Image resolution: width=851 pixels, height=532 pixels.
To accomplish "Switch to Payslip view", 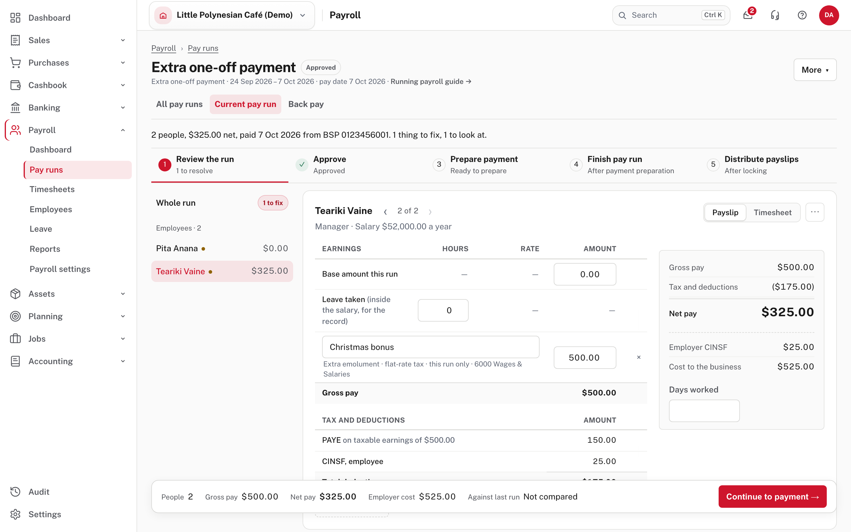I will pos(725,213).
